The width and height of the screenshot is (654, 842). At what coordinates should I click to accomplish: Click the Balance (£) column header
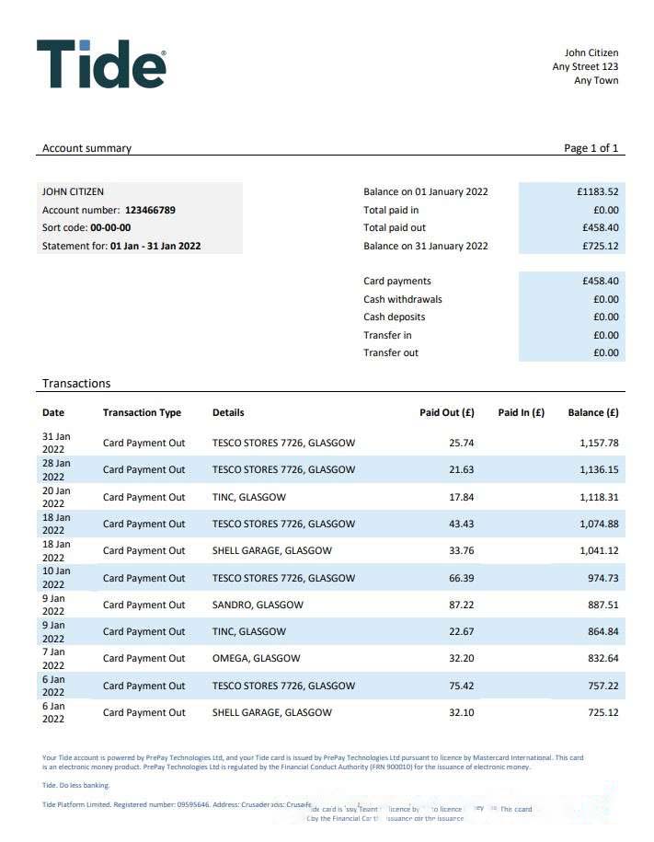(592, 412)
